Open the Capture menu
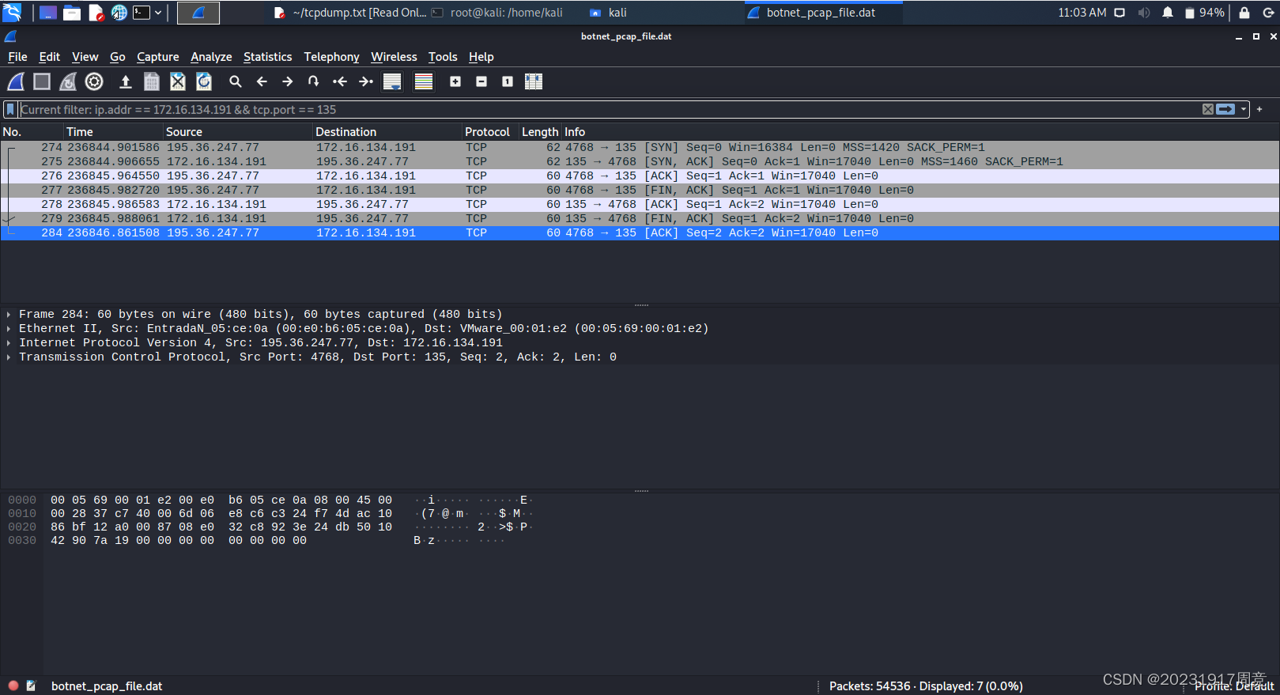This screenshot has width=1280, height=695. click(x=157, y=57)
